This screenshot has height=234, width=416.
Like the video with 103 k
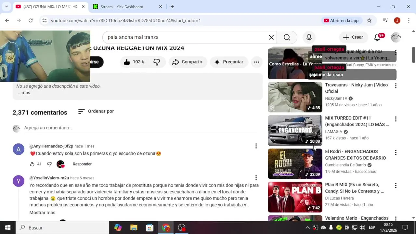[134, 62]
